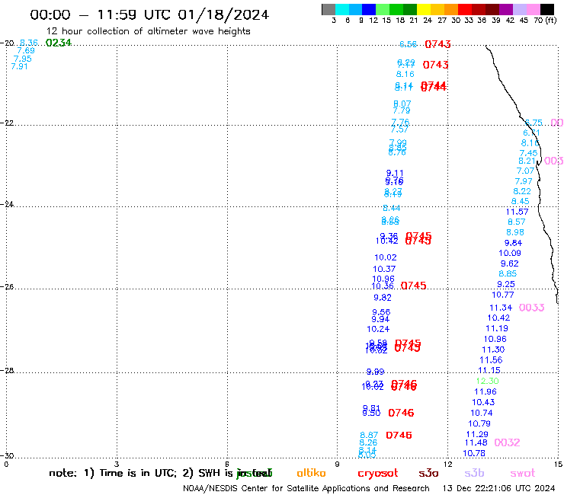Click wave height value 7.69
Screen dimensions: 564x495
pos(26,51)
